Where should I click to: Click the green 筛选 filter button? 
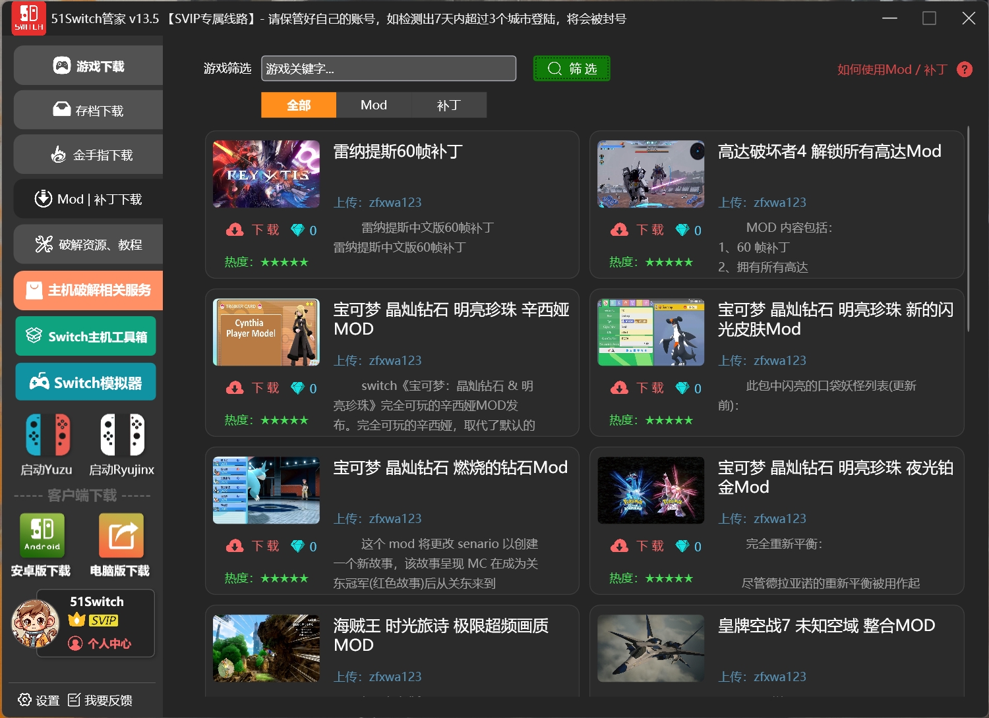pos(572,69)
